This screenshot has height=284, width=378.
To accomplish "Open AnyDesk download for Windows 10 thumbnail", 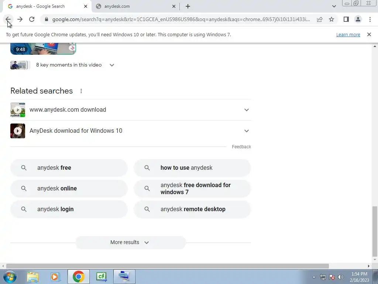I will pos(18,131).
